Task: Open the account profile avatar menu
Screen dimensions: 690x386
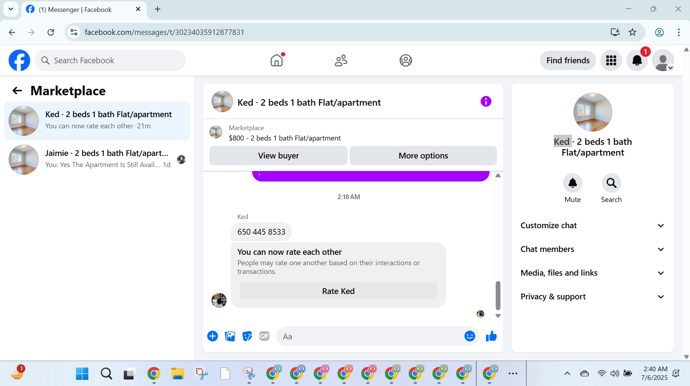Action: click(x=663, y=60)
